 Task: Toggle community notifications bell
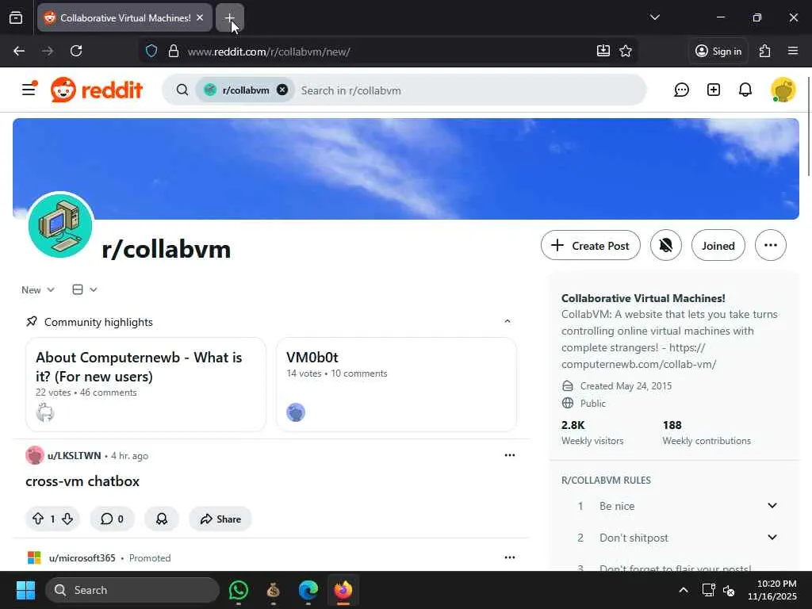(x=665, y=246)
